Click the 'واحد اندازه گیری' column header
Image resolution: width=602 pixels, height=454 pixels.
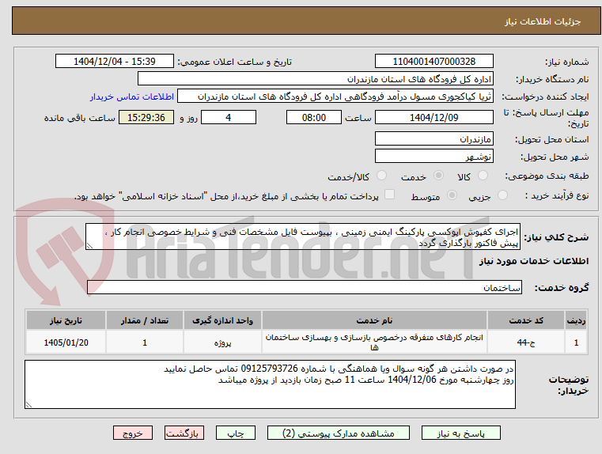[222, 320]
